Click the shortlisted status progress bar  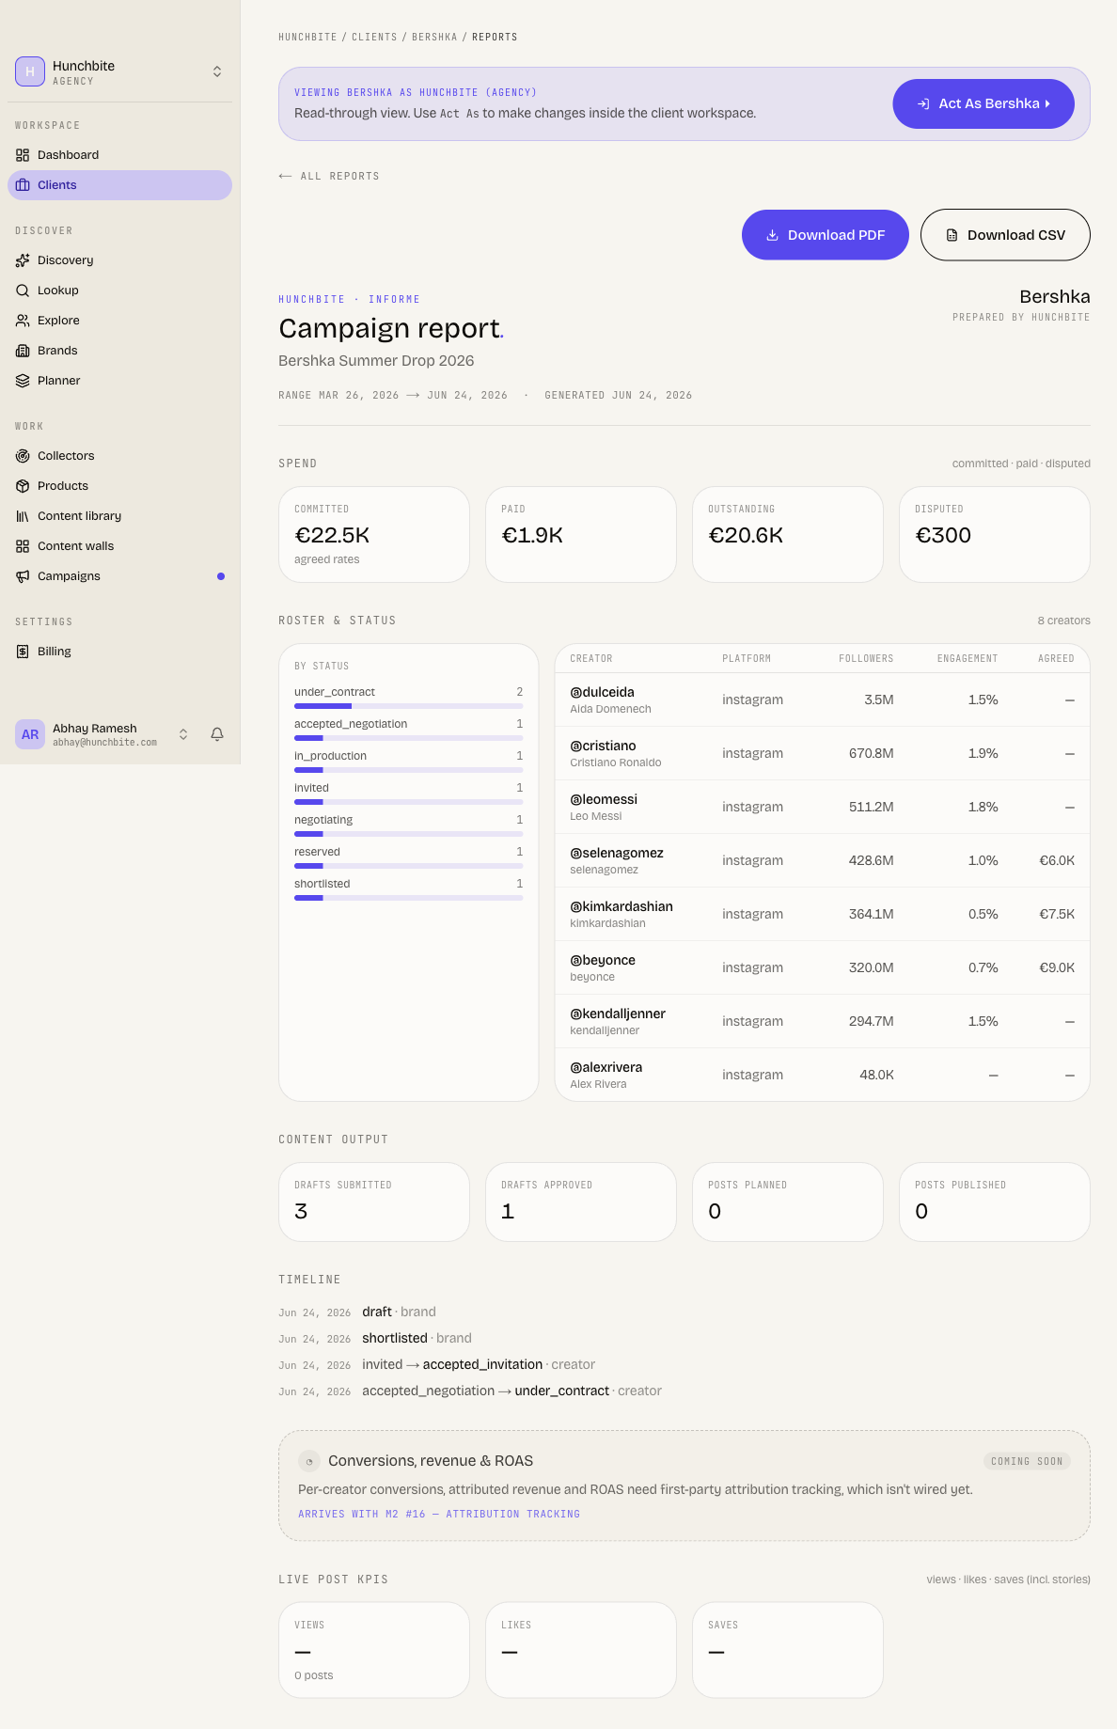pyautogui.click(x=409, y=898)
